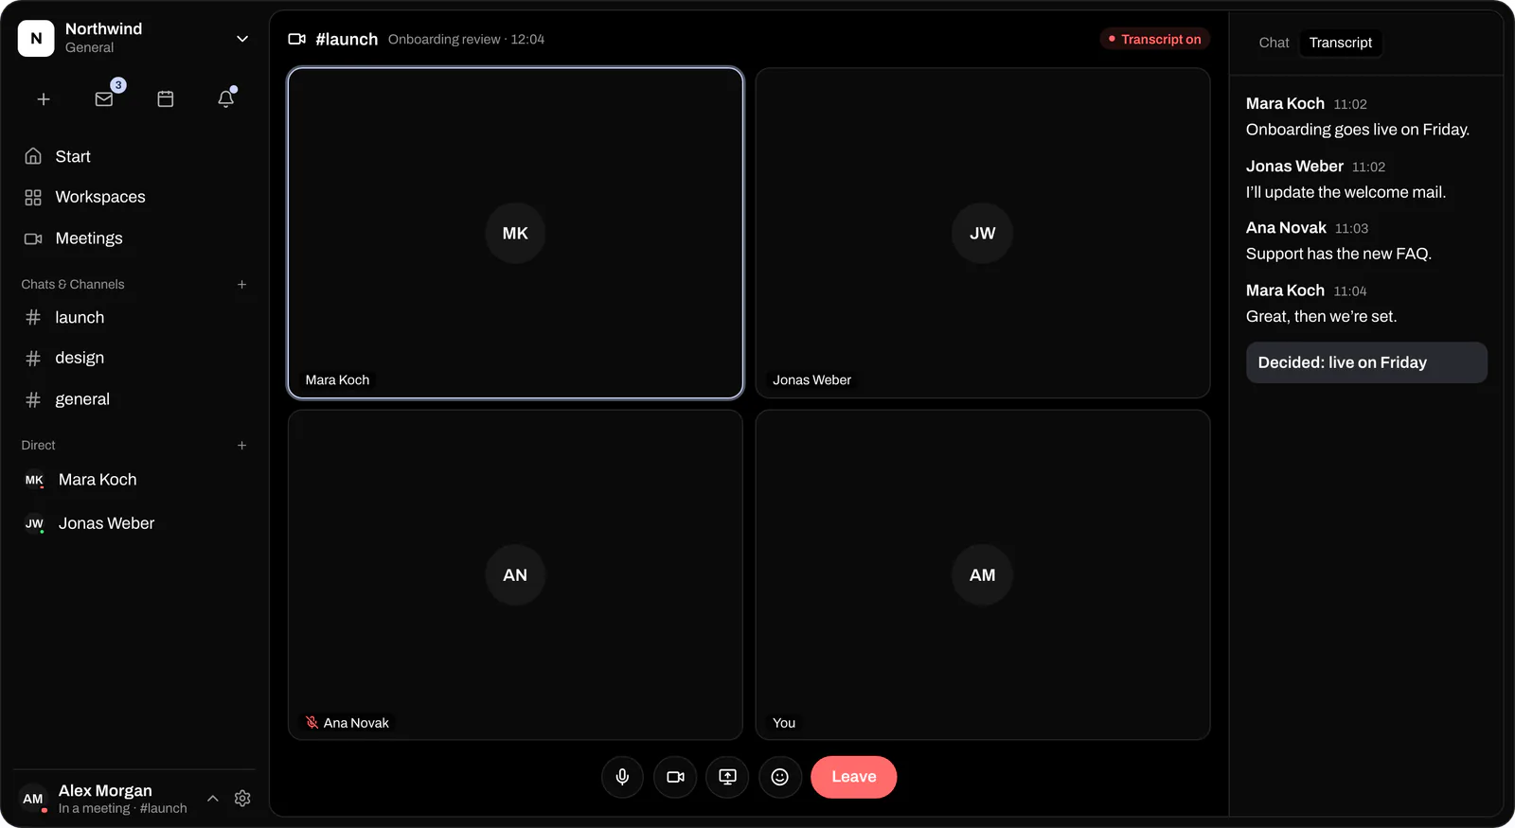Viewport: 1515px width, 828px height.
Task: Open notifications bell icon
Action: coord(226,99)
